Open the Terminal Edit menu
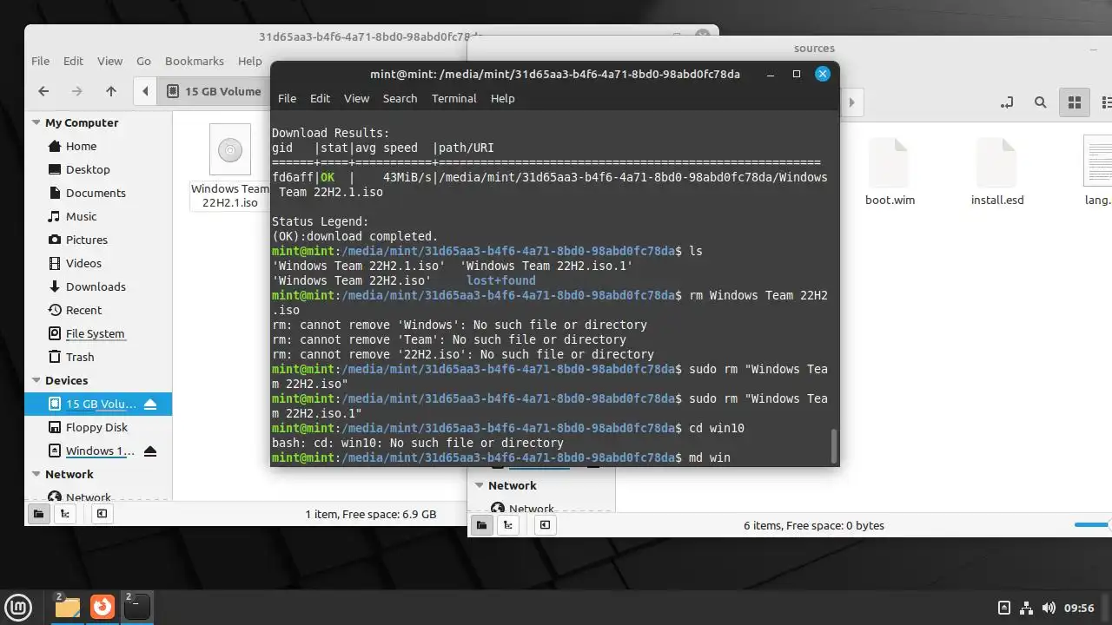 click(320, 98)
